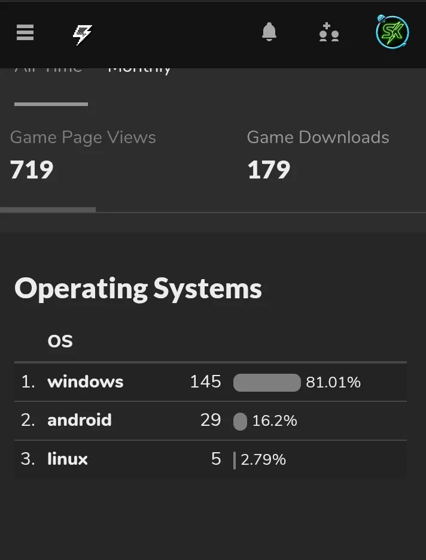Screen dimensions: 426x560
Task: Click the android 16.2% bar
Action: (x=240, y=421)
